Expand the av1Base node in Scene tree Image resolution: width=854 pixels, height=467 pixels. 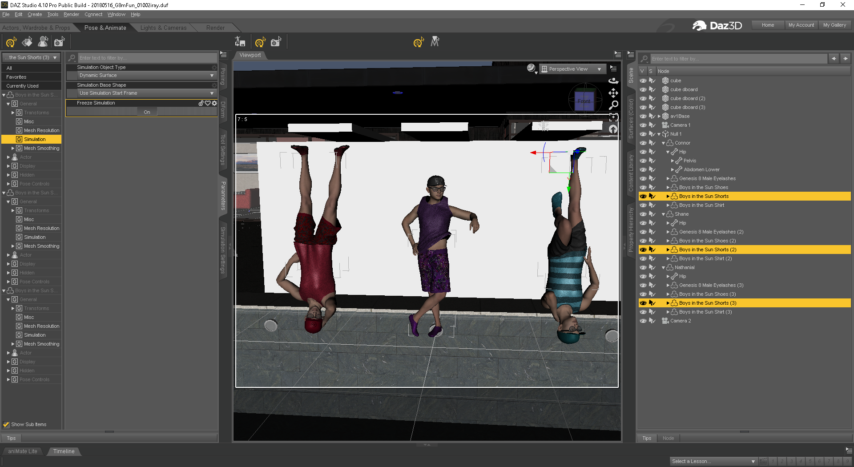point(659,116)
